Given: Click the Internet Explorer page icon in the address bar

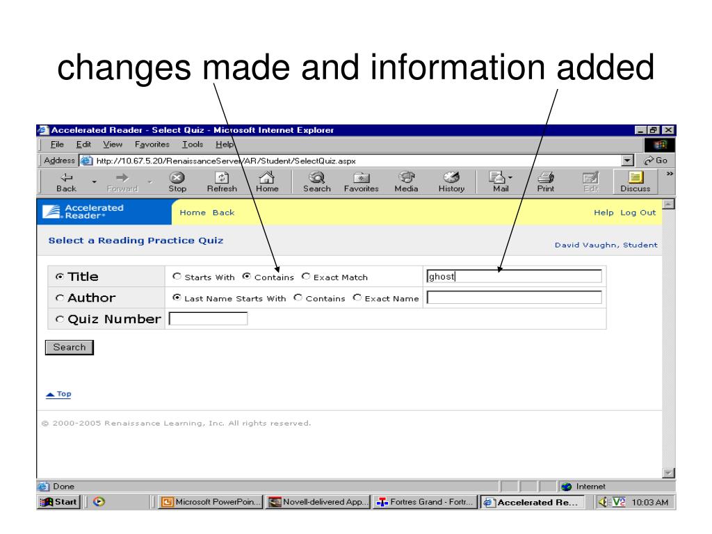Looking at the screenshot, I should pos(86,161).
